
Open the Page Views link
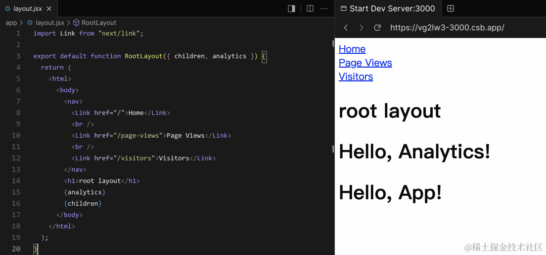click(x=365, y=63)
